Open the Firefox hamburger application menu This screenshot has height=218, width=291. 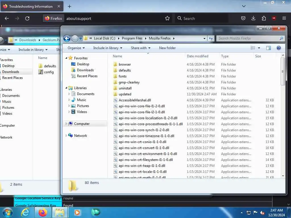tap(284, 18)
